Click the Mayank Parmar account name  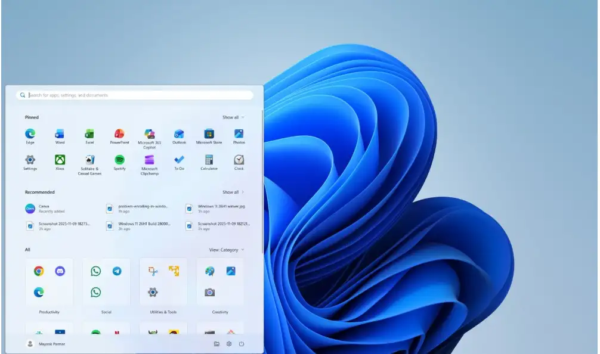coord(51,344)
